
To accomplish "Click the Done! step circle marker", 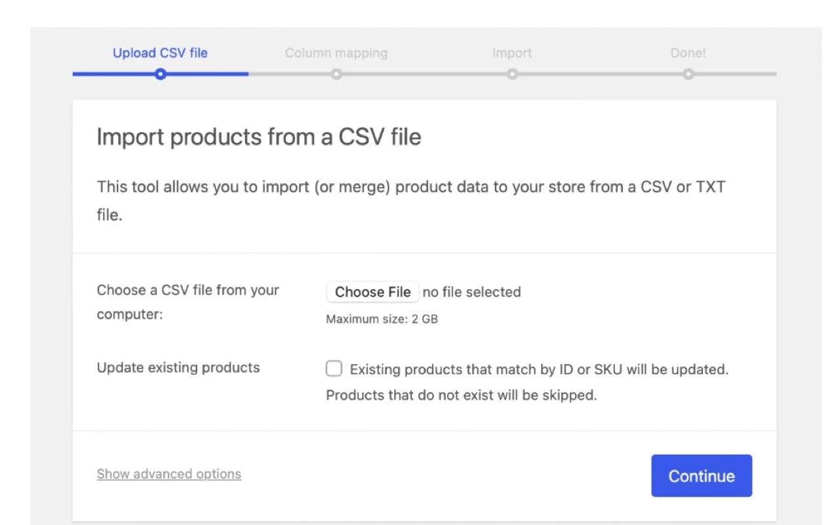I will pyautogui.click(x=688, y=74).
